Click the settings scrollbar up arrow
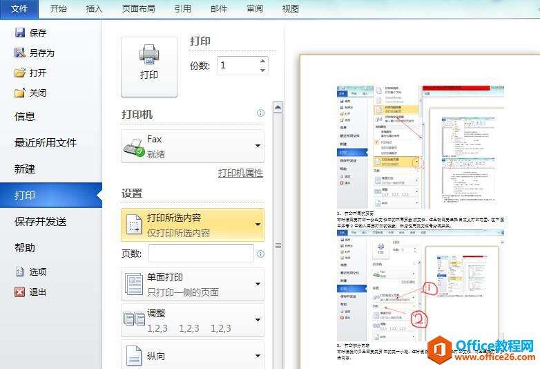 pyautogui.click(x=278, y=107)
